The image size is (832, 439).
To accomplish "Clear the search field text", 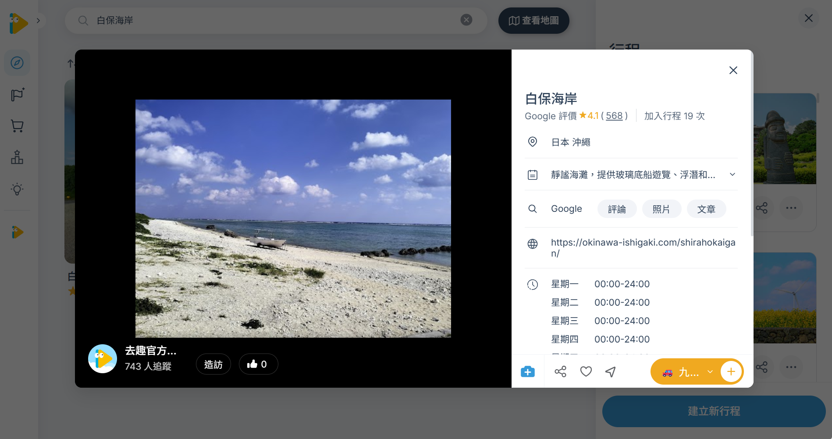I will click(466, 20).
